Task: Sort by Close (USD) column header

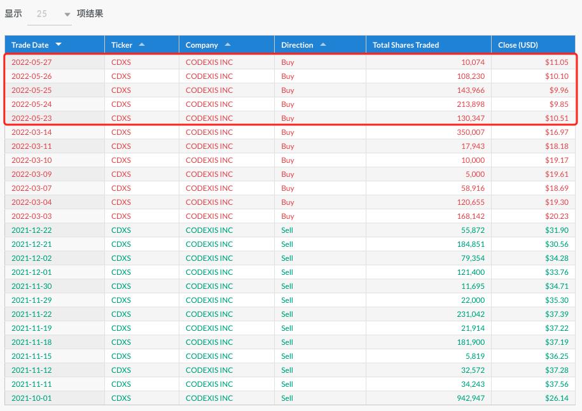Action: (518, 45)
